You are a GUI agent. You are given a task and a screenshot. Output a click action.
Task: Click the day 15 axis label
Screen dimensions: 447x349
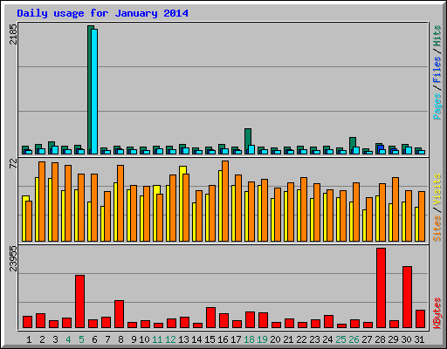(x=210, y=339)
